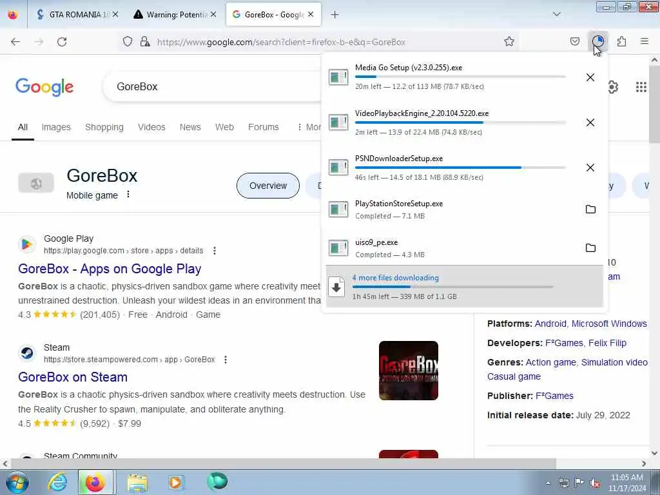Open Windows Explorer from taskbar
This screenshot has height=495, width=660.
pos(137,483)
